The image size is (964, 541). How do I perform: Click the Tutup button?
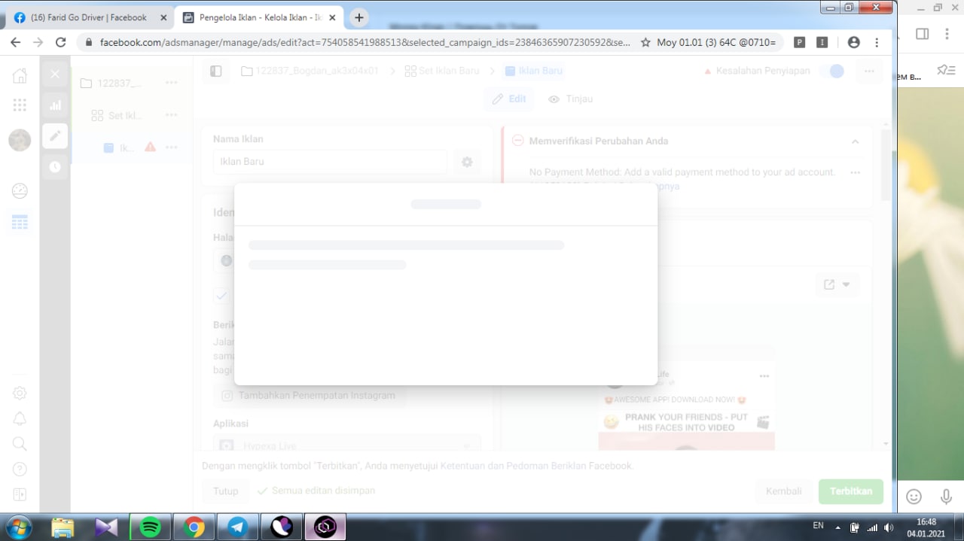coord(226,491)
